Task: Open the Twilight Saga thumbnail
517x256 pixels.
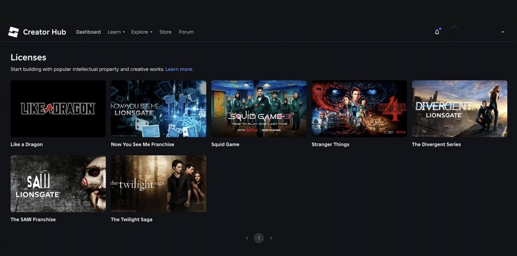Action: (x=159, y=184)
